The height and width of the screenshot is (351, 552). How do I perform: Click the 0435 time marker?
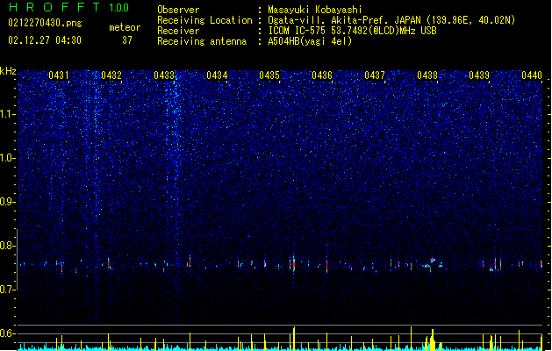[x=269, y=75]
